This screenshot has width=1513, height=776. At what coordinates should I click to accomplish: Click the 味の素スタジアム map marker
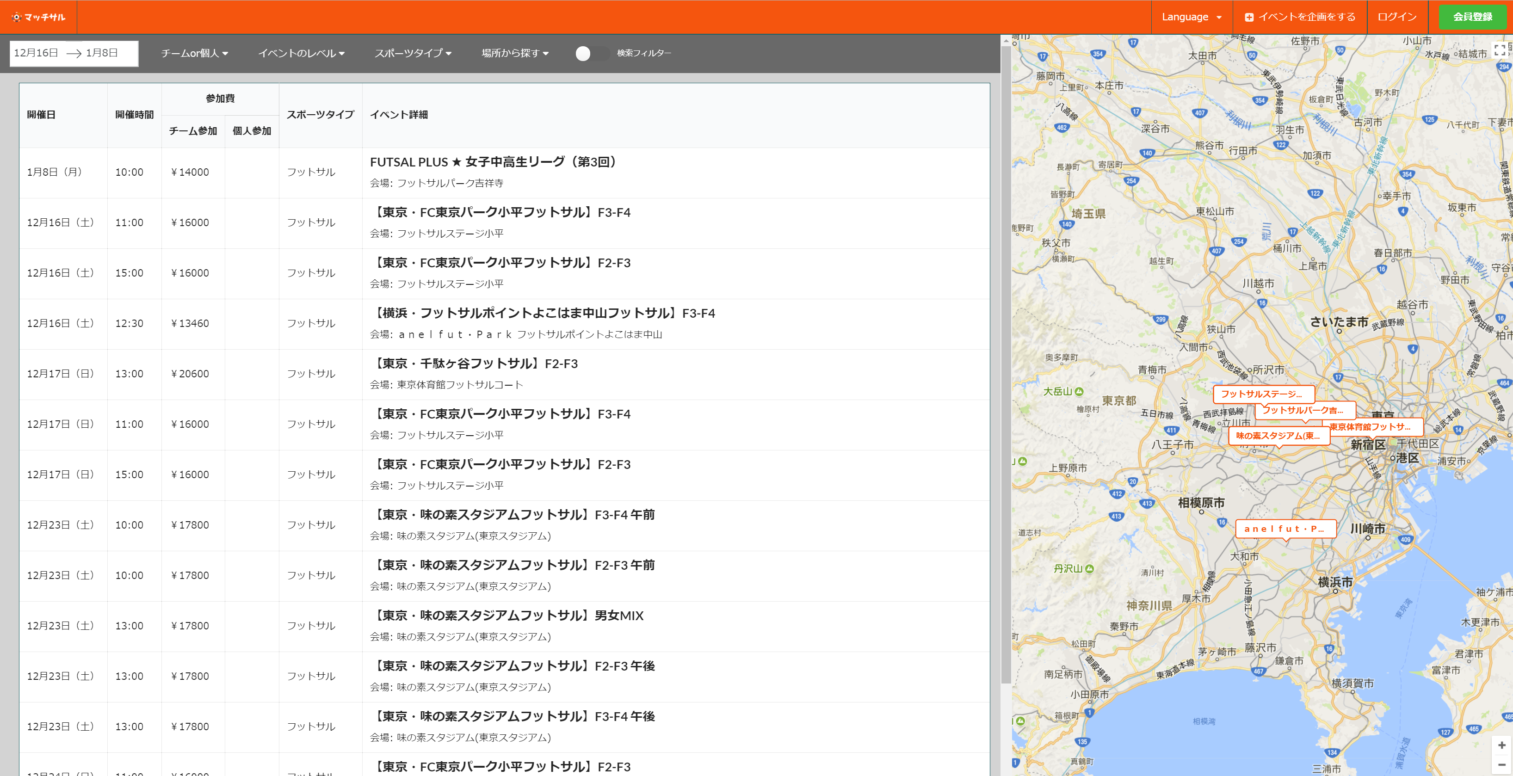tap(1280, 436)
